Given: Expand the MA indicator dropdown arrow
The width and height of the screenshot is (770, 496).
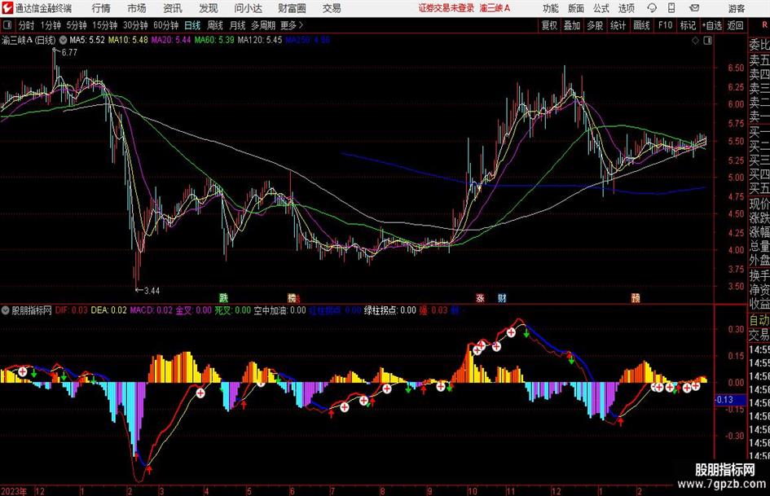Looking at the screenshot, I should (64, 40).
